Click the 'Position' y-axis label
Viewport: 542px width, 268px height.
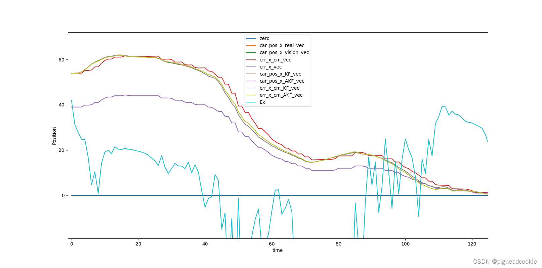click(x=54, y=136)
